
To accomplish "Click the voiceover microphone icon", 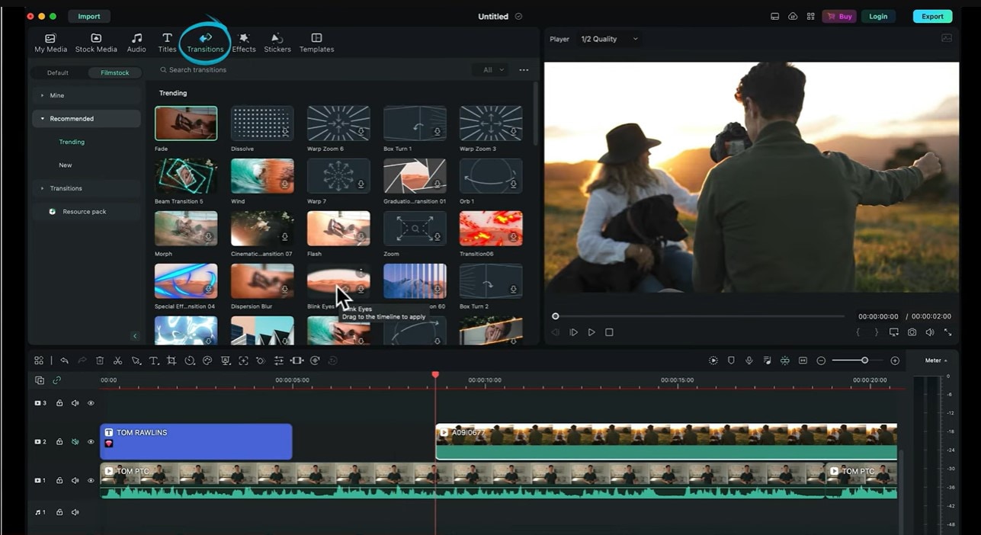I will coord(749,360).
